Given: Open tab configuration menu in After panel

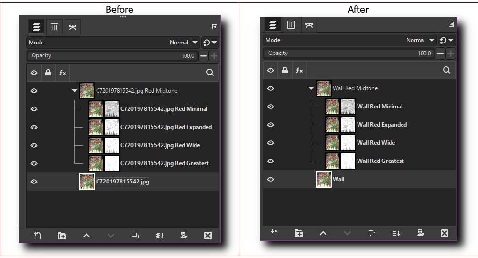Looking at the screenshot, I should (x=451, y=24).
